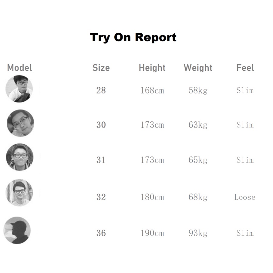Select the 65kg weight entry
273x273 pixels.
pos(198,160)
